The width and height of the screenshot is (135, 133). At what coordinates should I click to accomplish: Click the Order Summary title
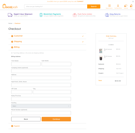tap(111, 36)
